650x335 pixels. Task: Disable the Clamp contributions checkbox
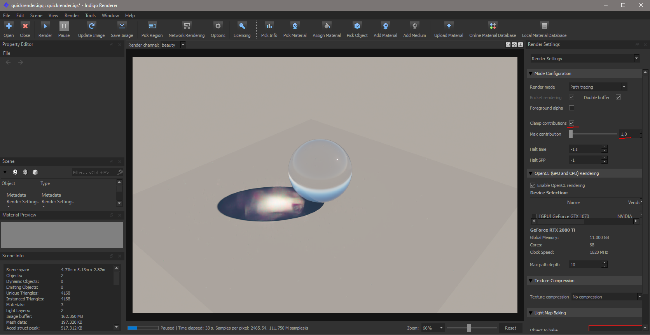point(571,123)
